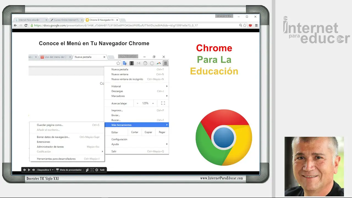Open the Diapositiva 5 slide dropdown
352x198 pixels.
point(45,170)
